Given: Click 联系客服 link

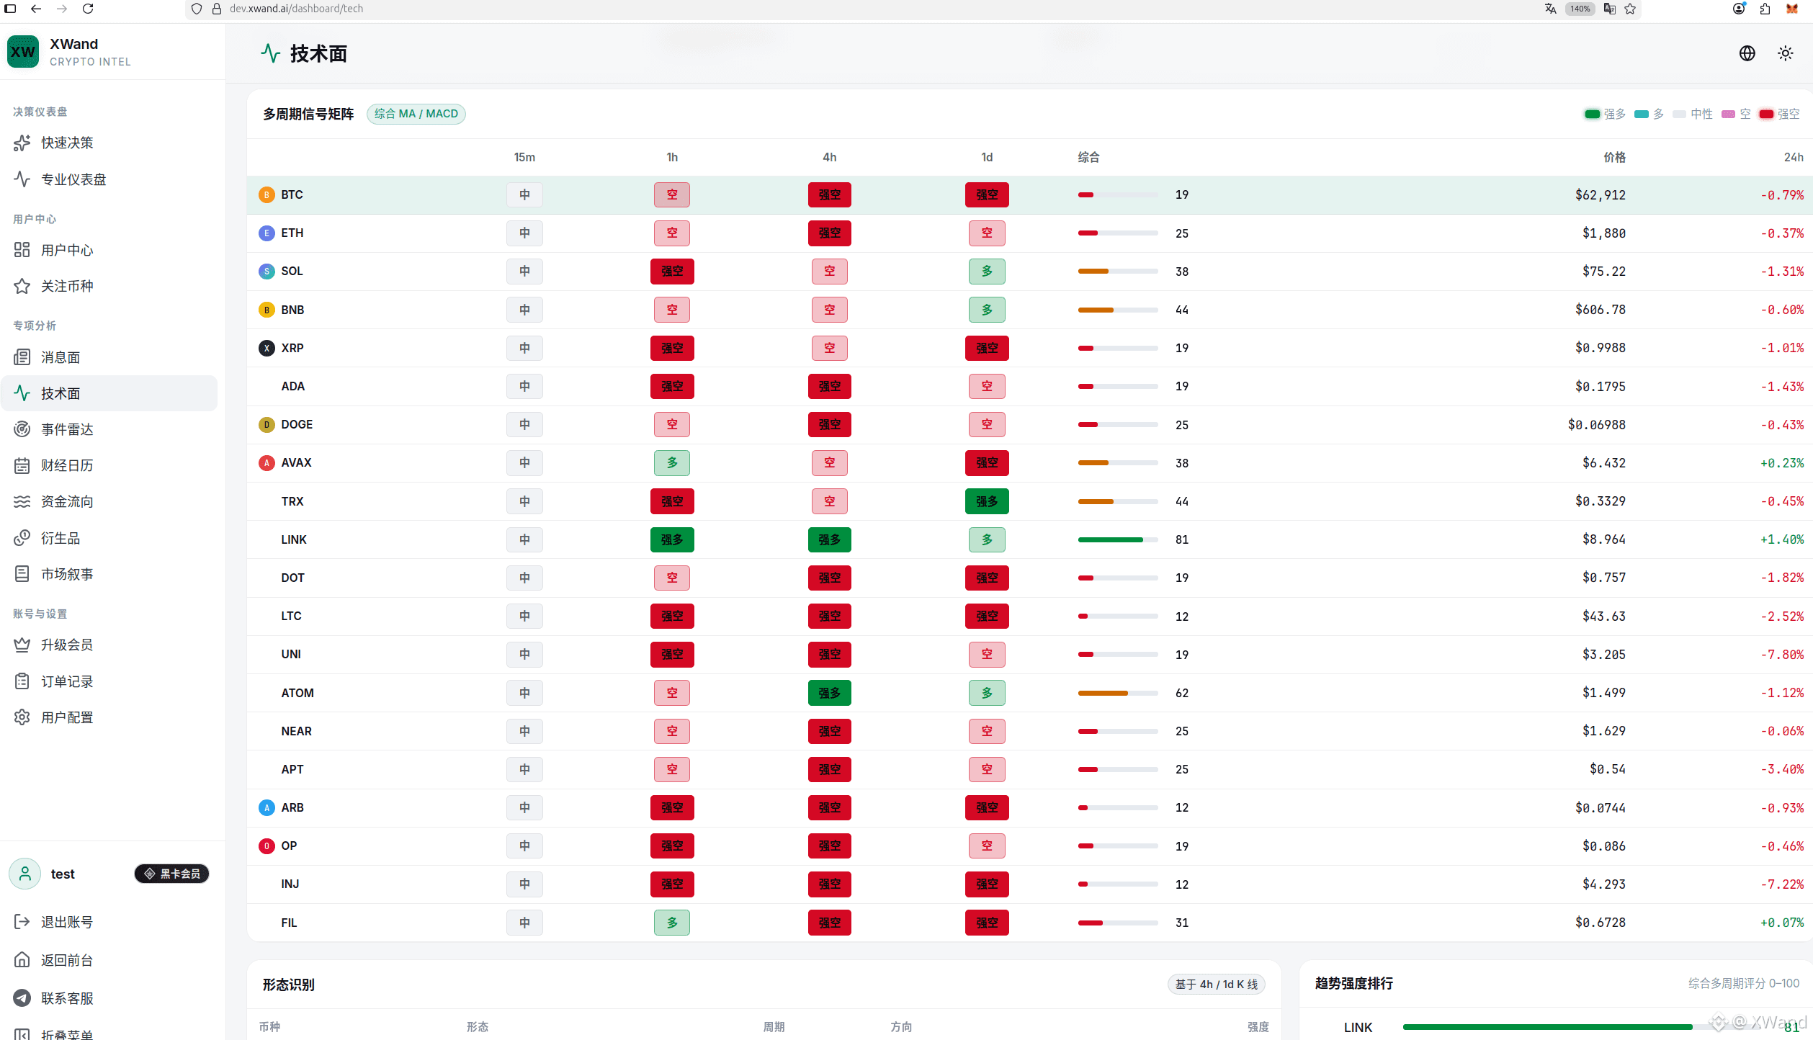Looking at the screenshot, I should (67, 998).
